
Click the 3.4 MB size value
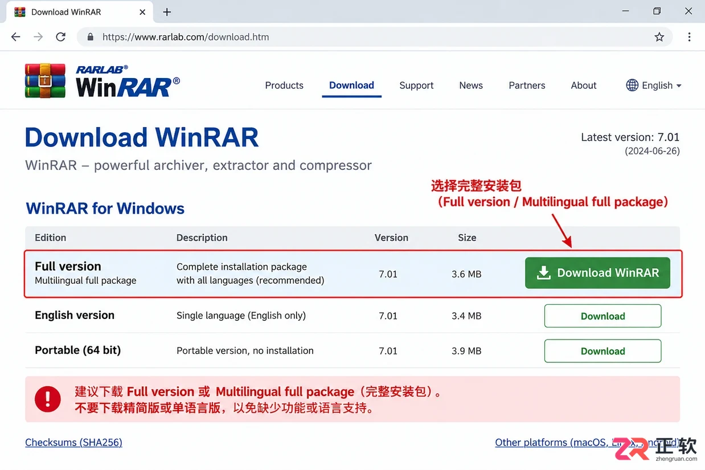(x=466, y=316)
